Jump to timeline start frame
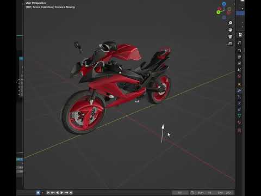261x196 pixels. point(48,193)
